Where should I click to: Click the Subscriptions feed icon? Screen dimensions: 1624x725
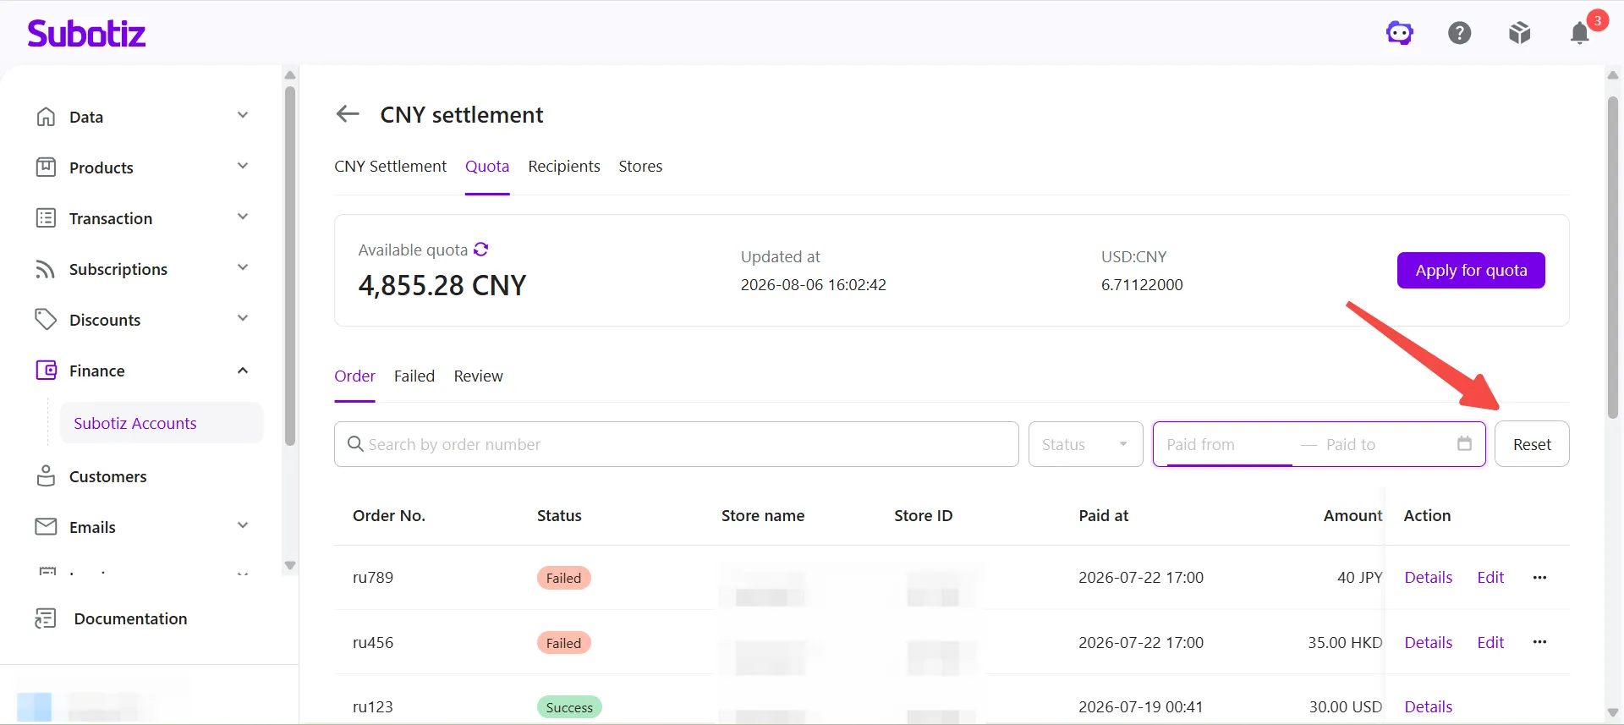[46, 269]
